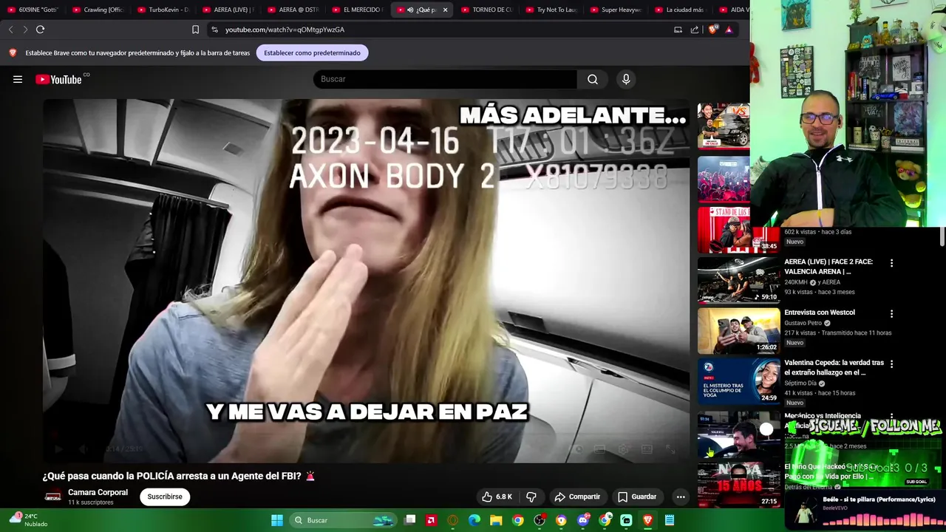Viewport: 946px width, 532px height.
Task: Switch to the AEREA @ DSTR tab
Action: 293,10
